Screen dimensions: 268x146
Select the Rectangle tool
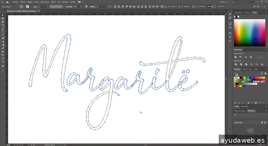3,25
